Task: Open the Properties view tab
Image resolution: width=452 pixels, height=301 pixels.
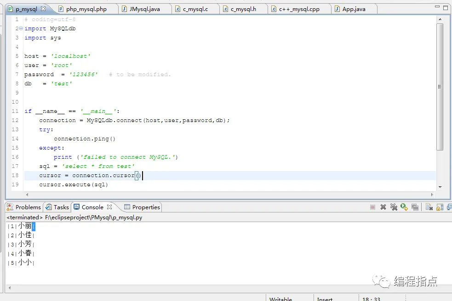Action: coord(142,207)
